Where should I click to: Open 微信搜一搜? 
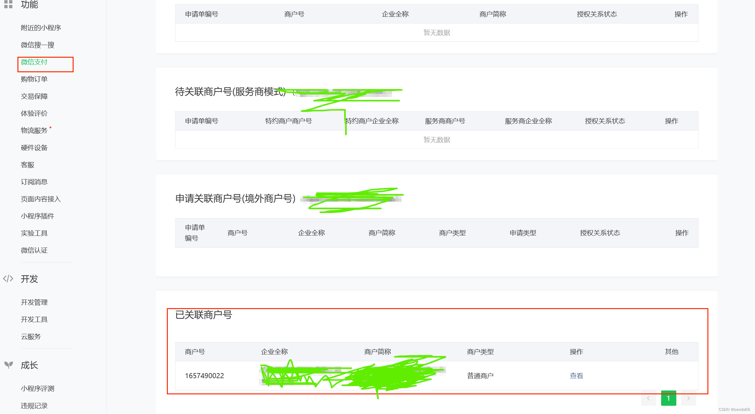point(37,45)
